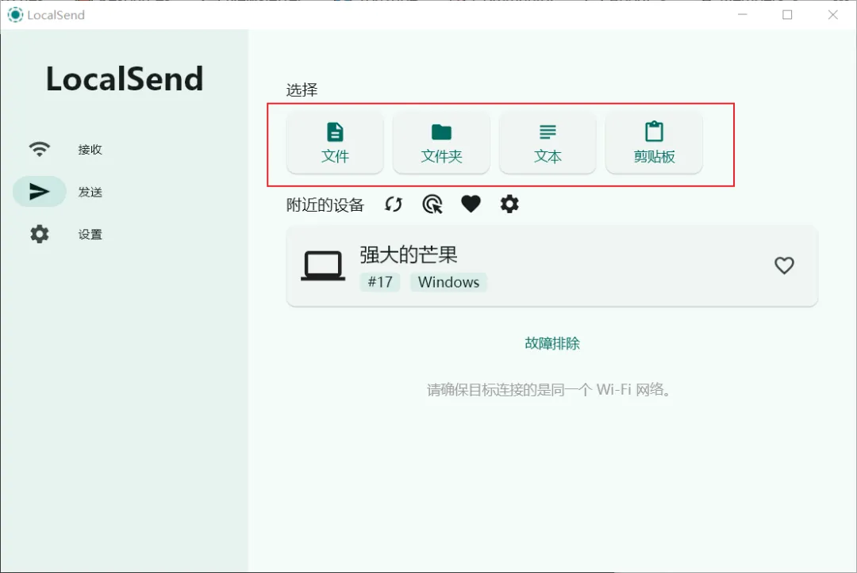The image size is (857, 573).
Task: Open the 接收 (Receive) tab in sidebar
Action: tap(66, 149)
